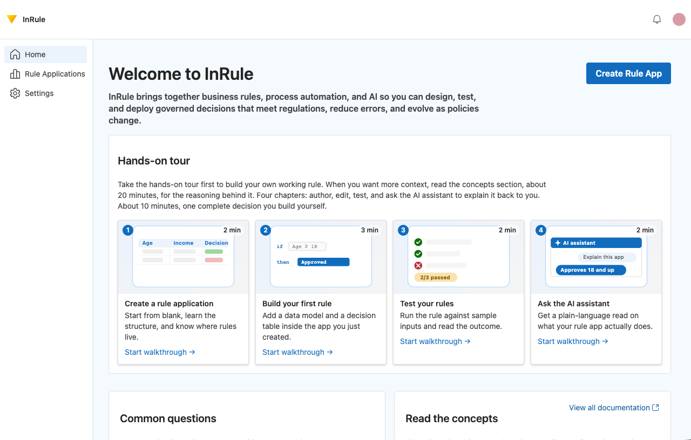This screenshot has width=691, height=440.
Task: Start walkthrough for Ask the AI assistant
Action: [573, 341]
